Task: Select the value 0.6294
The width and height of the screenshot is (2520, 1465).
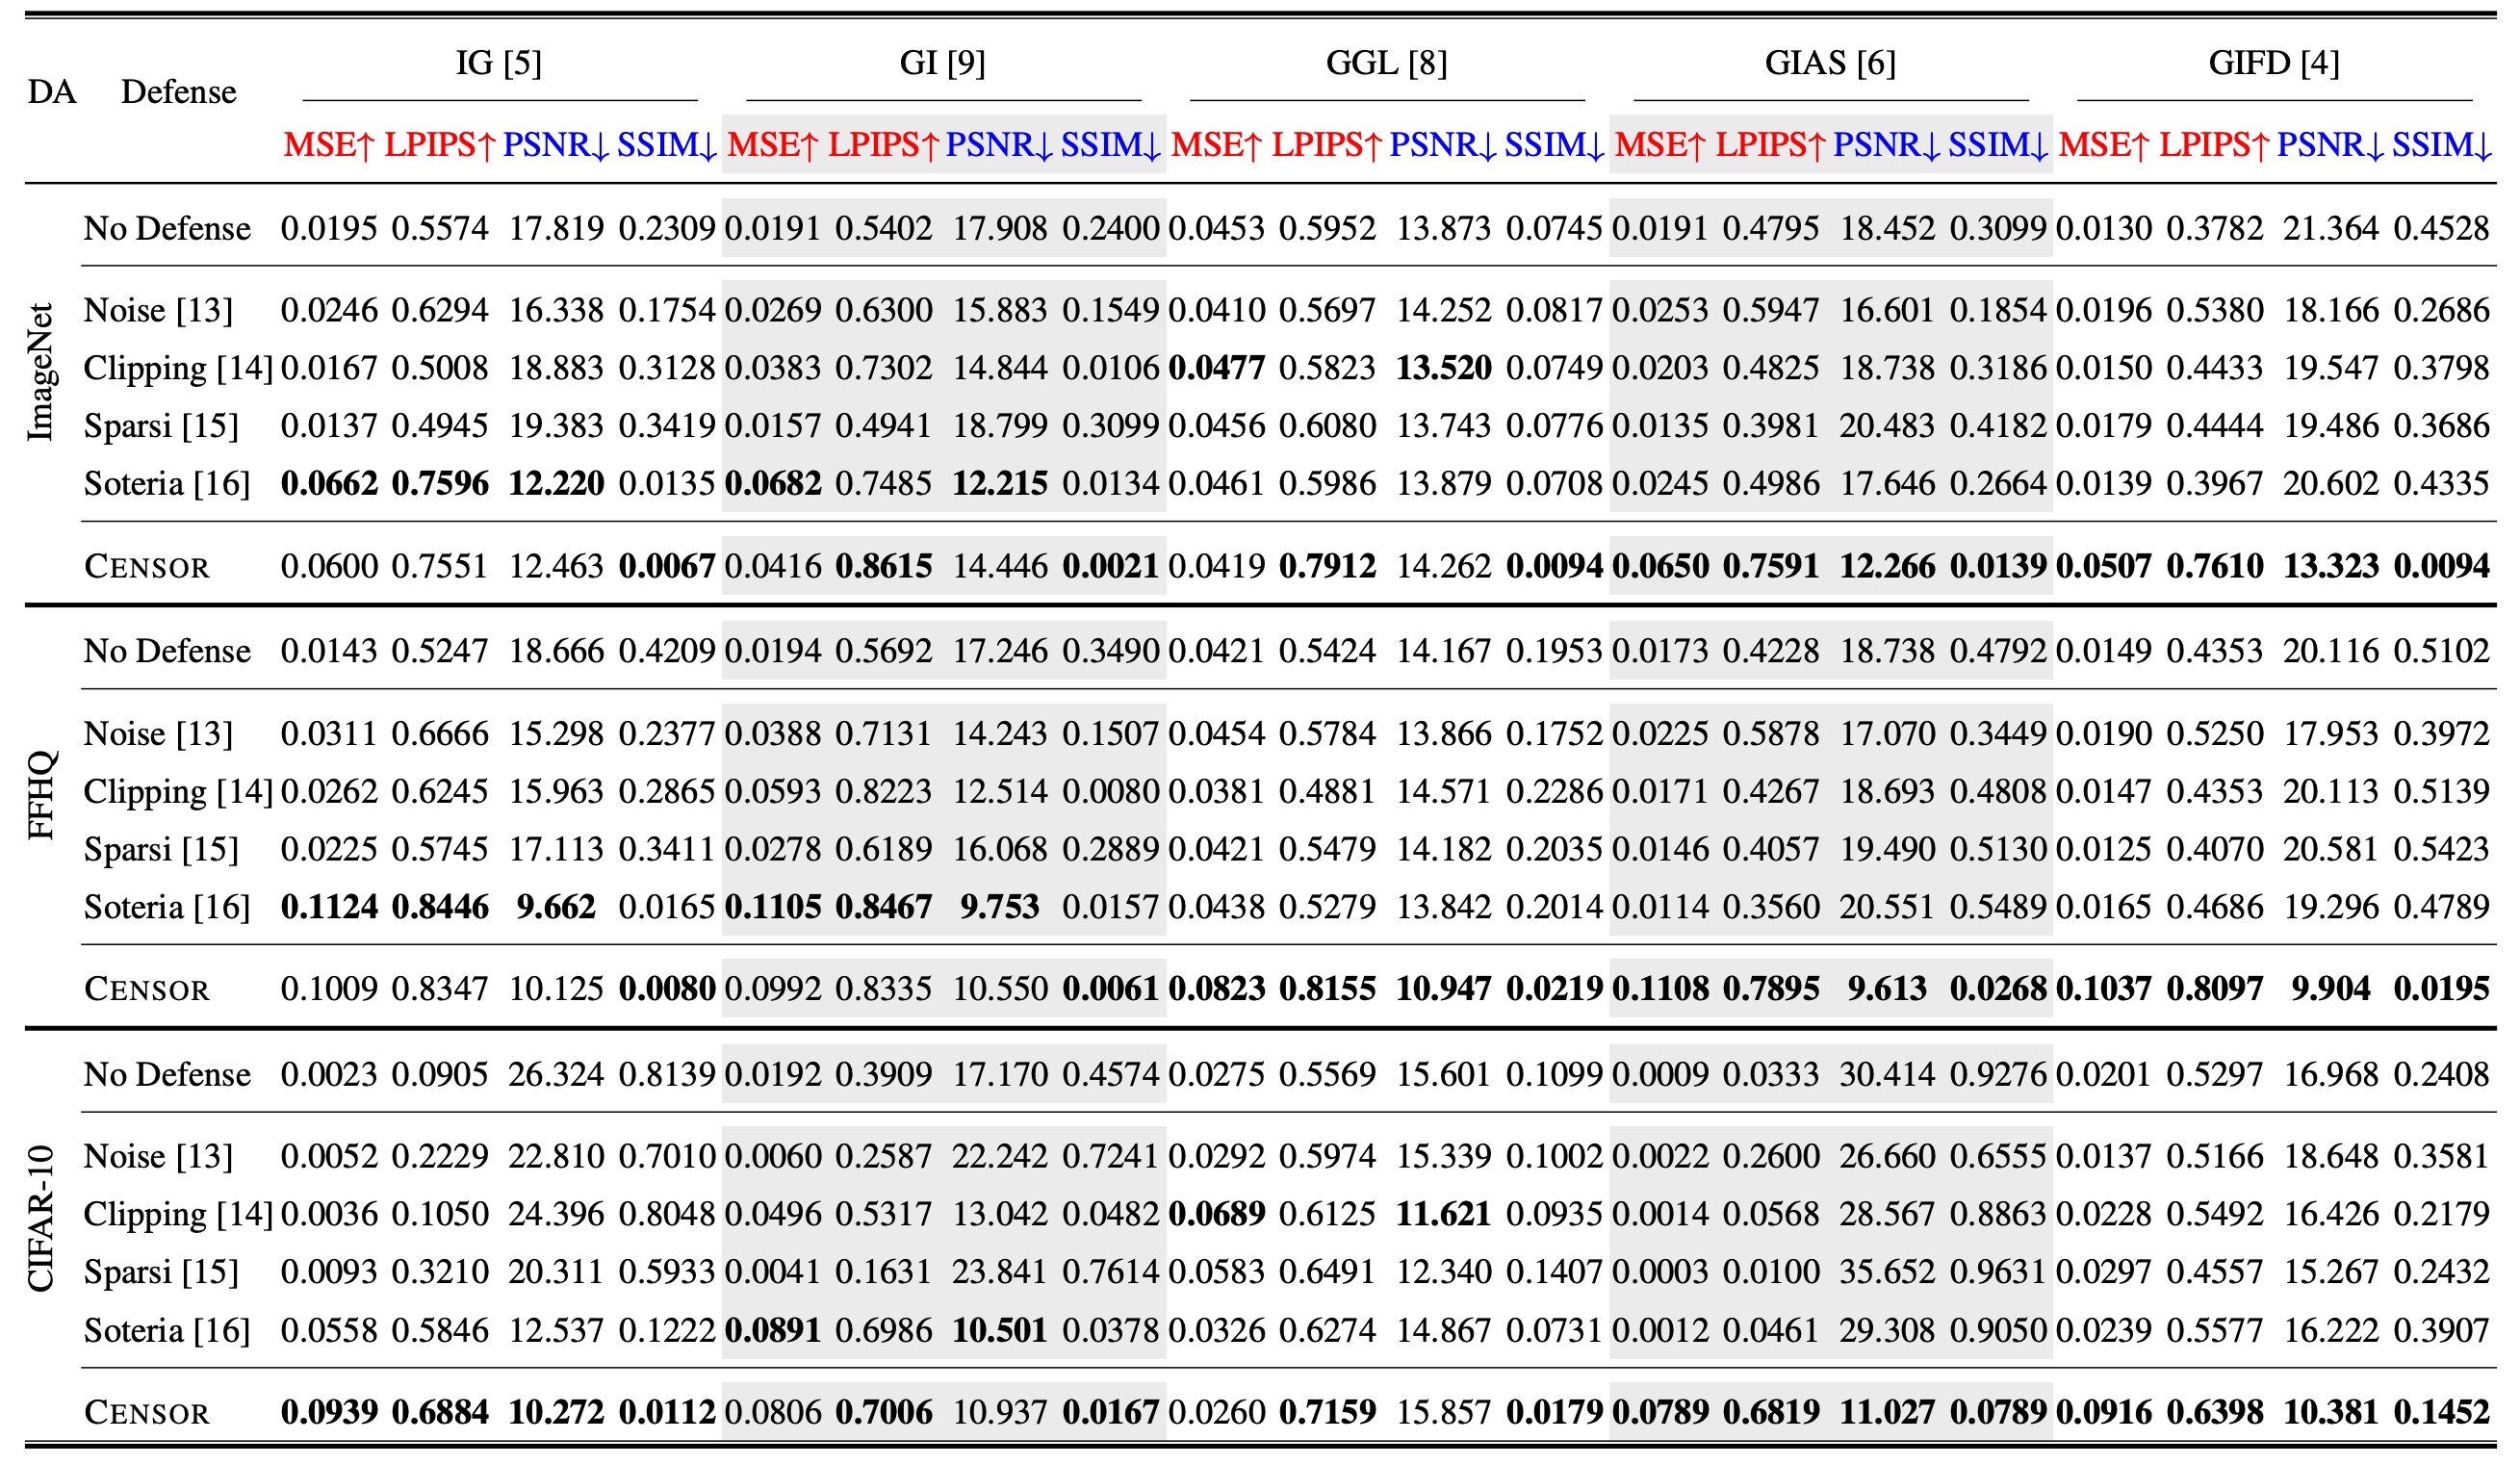Action: pyautogui.click(x=440, y=311)
